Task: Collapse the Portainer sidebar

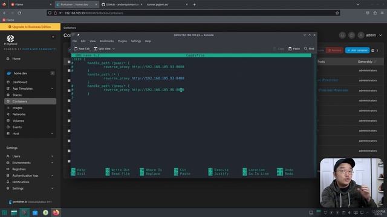Action: click(x=53, y=37)
